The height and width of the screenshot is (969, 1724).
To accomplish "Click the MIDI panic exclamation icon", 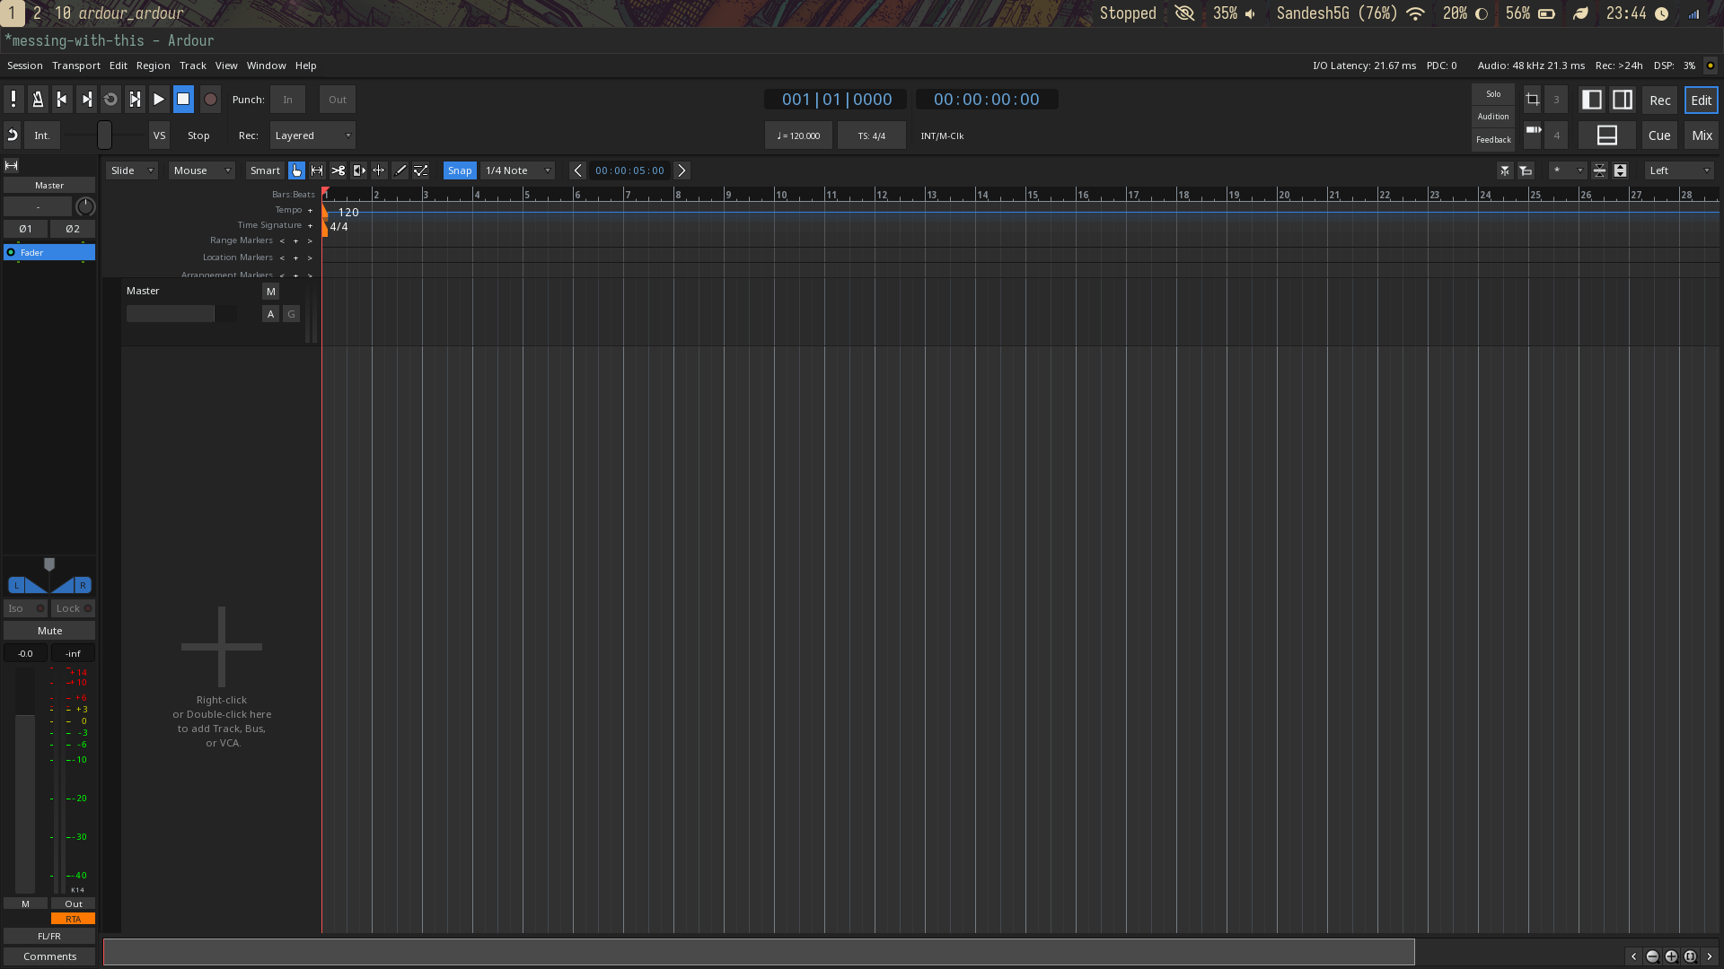I will click(13, 100).
